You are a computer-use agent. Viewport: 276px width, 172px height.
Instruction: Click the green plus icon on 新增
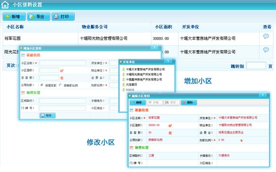pyautogui.click(x=7, y=16)
